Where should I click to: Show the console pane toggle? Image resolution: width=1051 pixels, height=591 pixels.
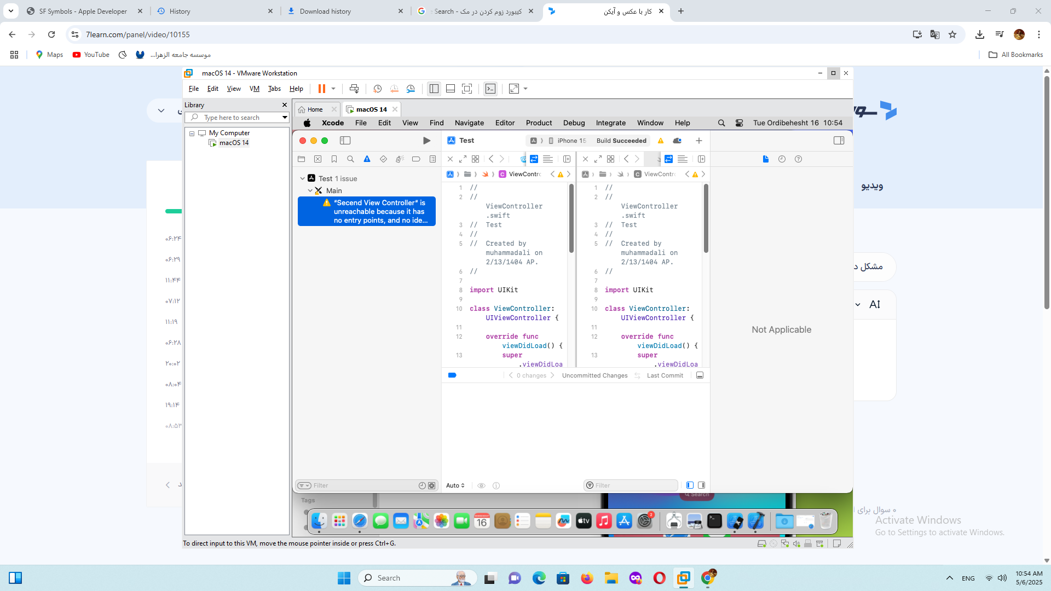701,485
